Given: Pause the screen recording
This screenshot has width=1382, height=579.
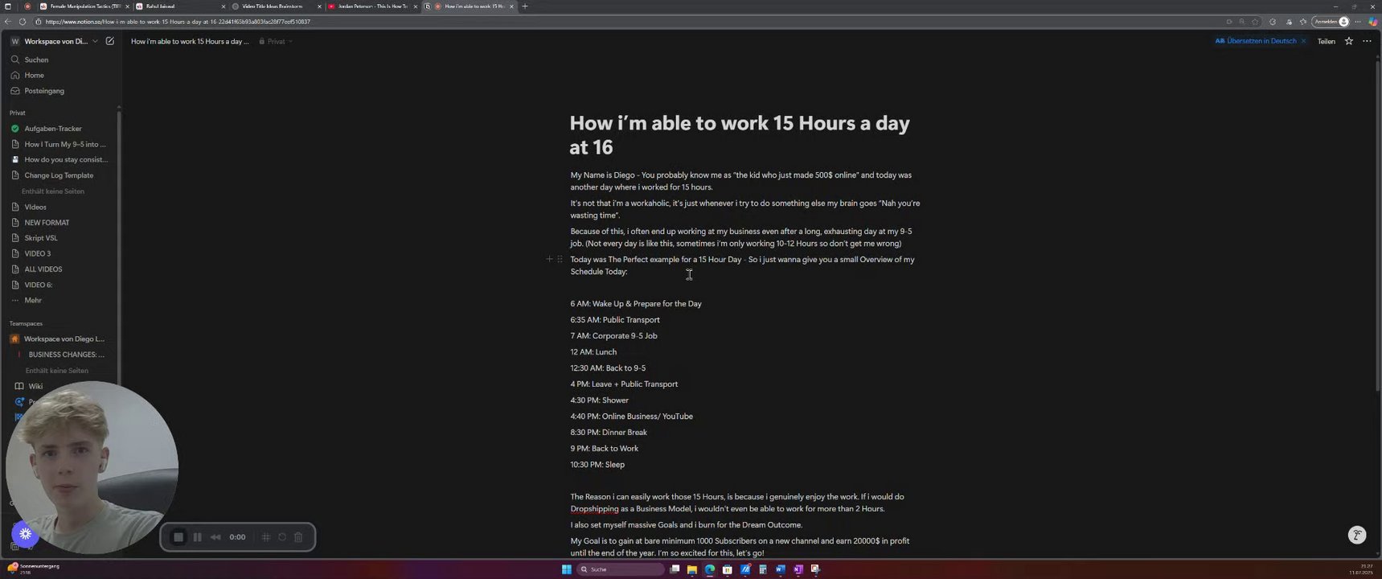Looking at the screenshot, I should pos(197,537).
